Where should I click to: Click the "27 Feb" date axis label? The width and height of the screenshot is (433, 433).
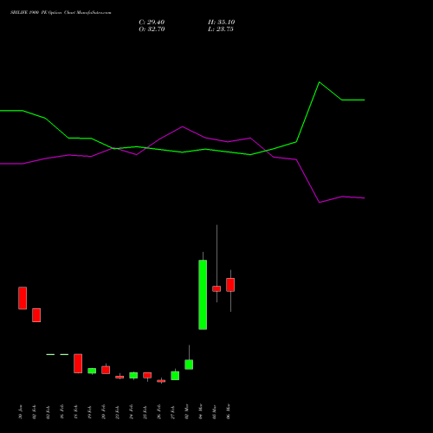pos(172,412)
